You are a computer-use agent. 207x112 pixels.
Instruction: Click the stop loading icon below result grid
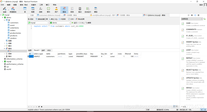coord(42,107)
